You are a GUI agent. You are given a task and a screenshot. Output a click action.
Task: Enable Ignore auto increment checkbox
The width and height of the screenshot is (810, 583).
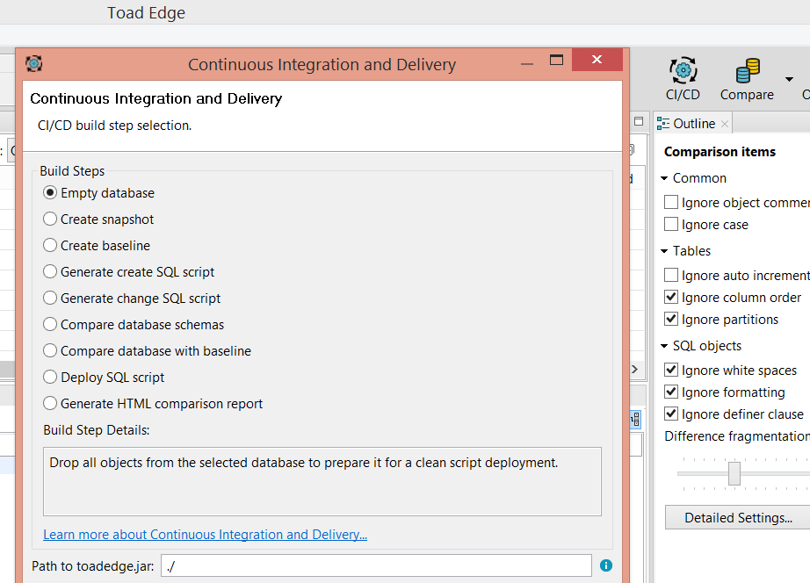click(x=671, y=275)
